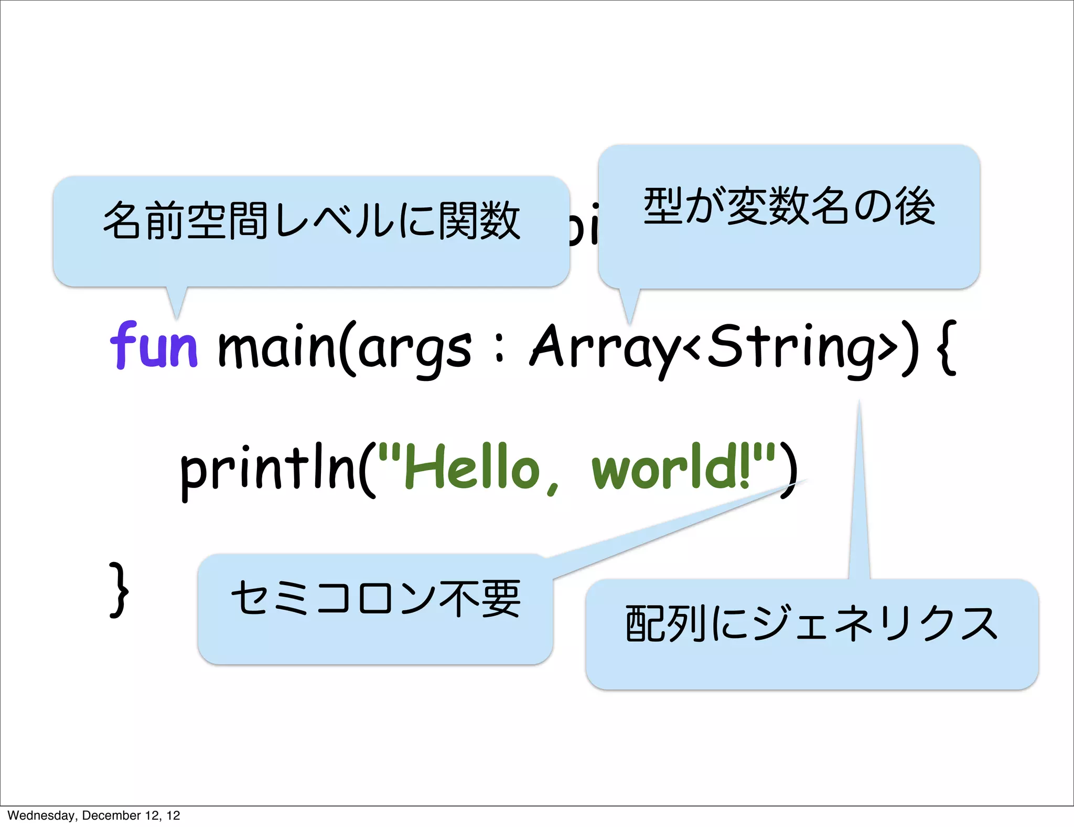Click the colon between args and Array
This screenshot has height=827, width=1074.
[x=499, y=347]
